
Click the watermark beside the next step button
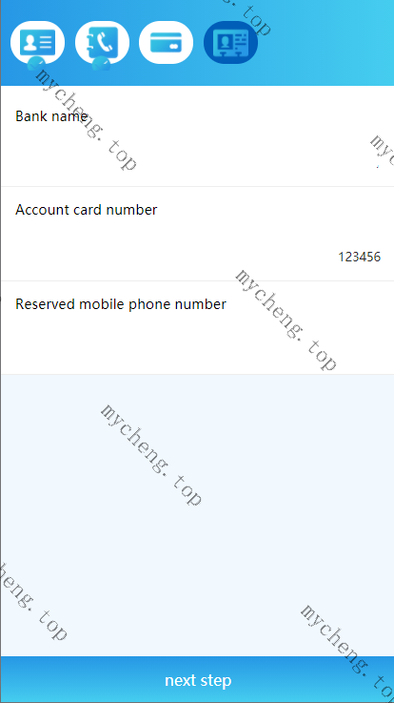pos(346,651)
